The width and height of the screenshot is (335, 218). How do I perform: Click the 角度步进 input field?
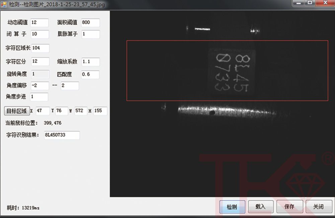pyautogui.click(x=39, y=97)
